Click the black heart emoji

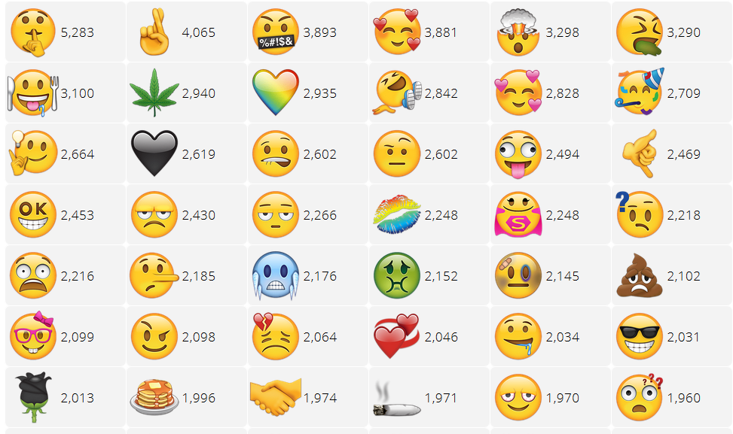(154, 153)
